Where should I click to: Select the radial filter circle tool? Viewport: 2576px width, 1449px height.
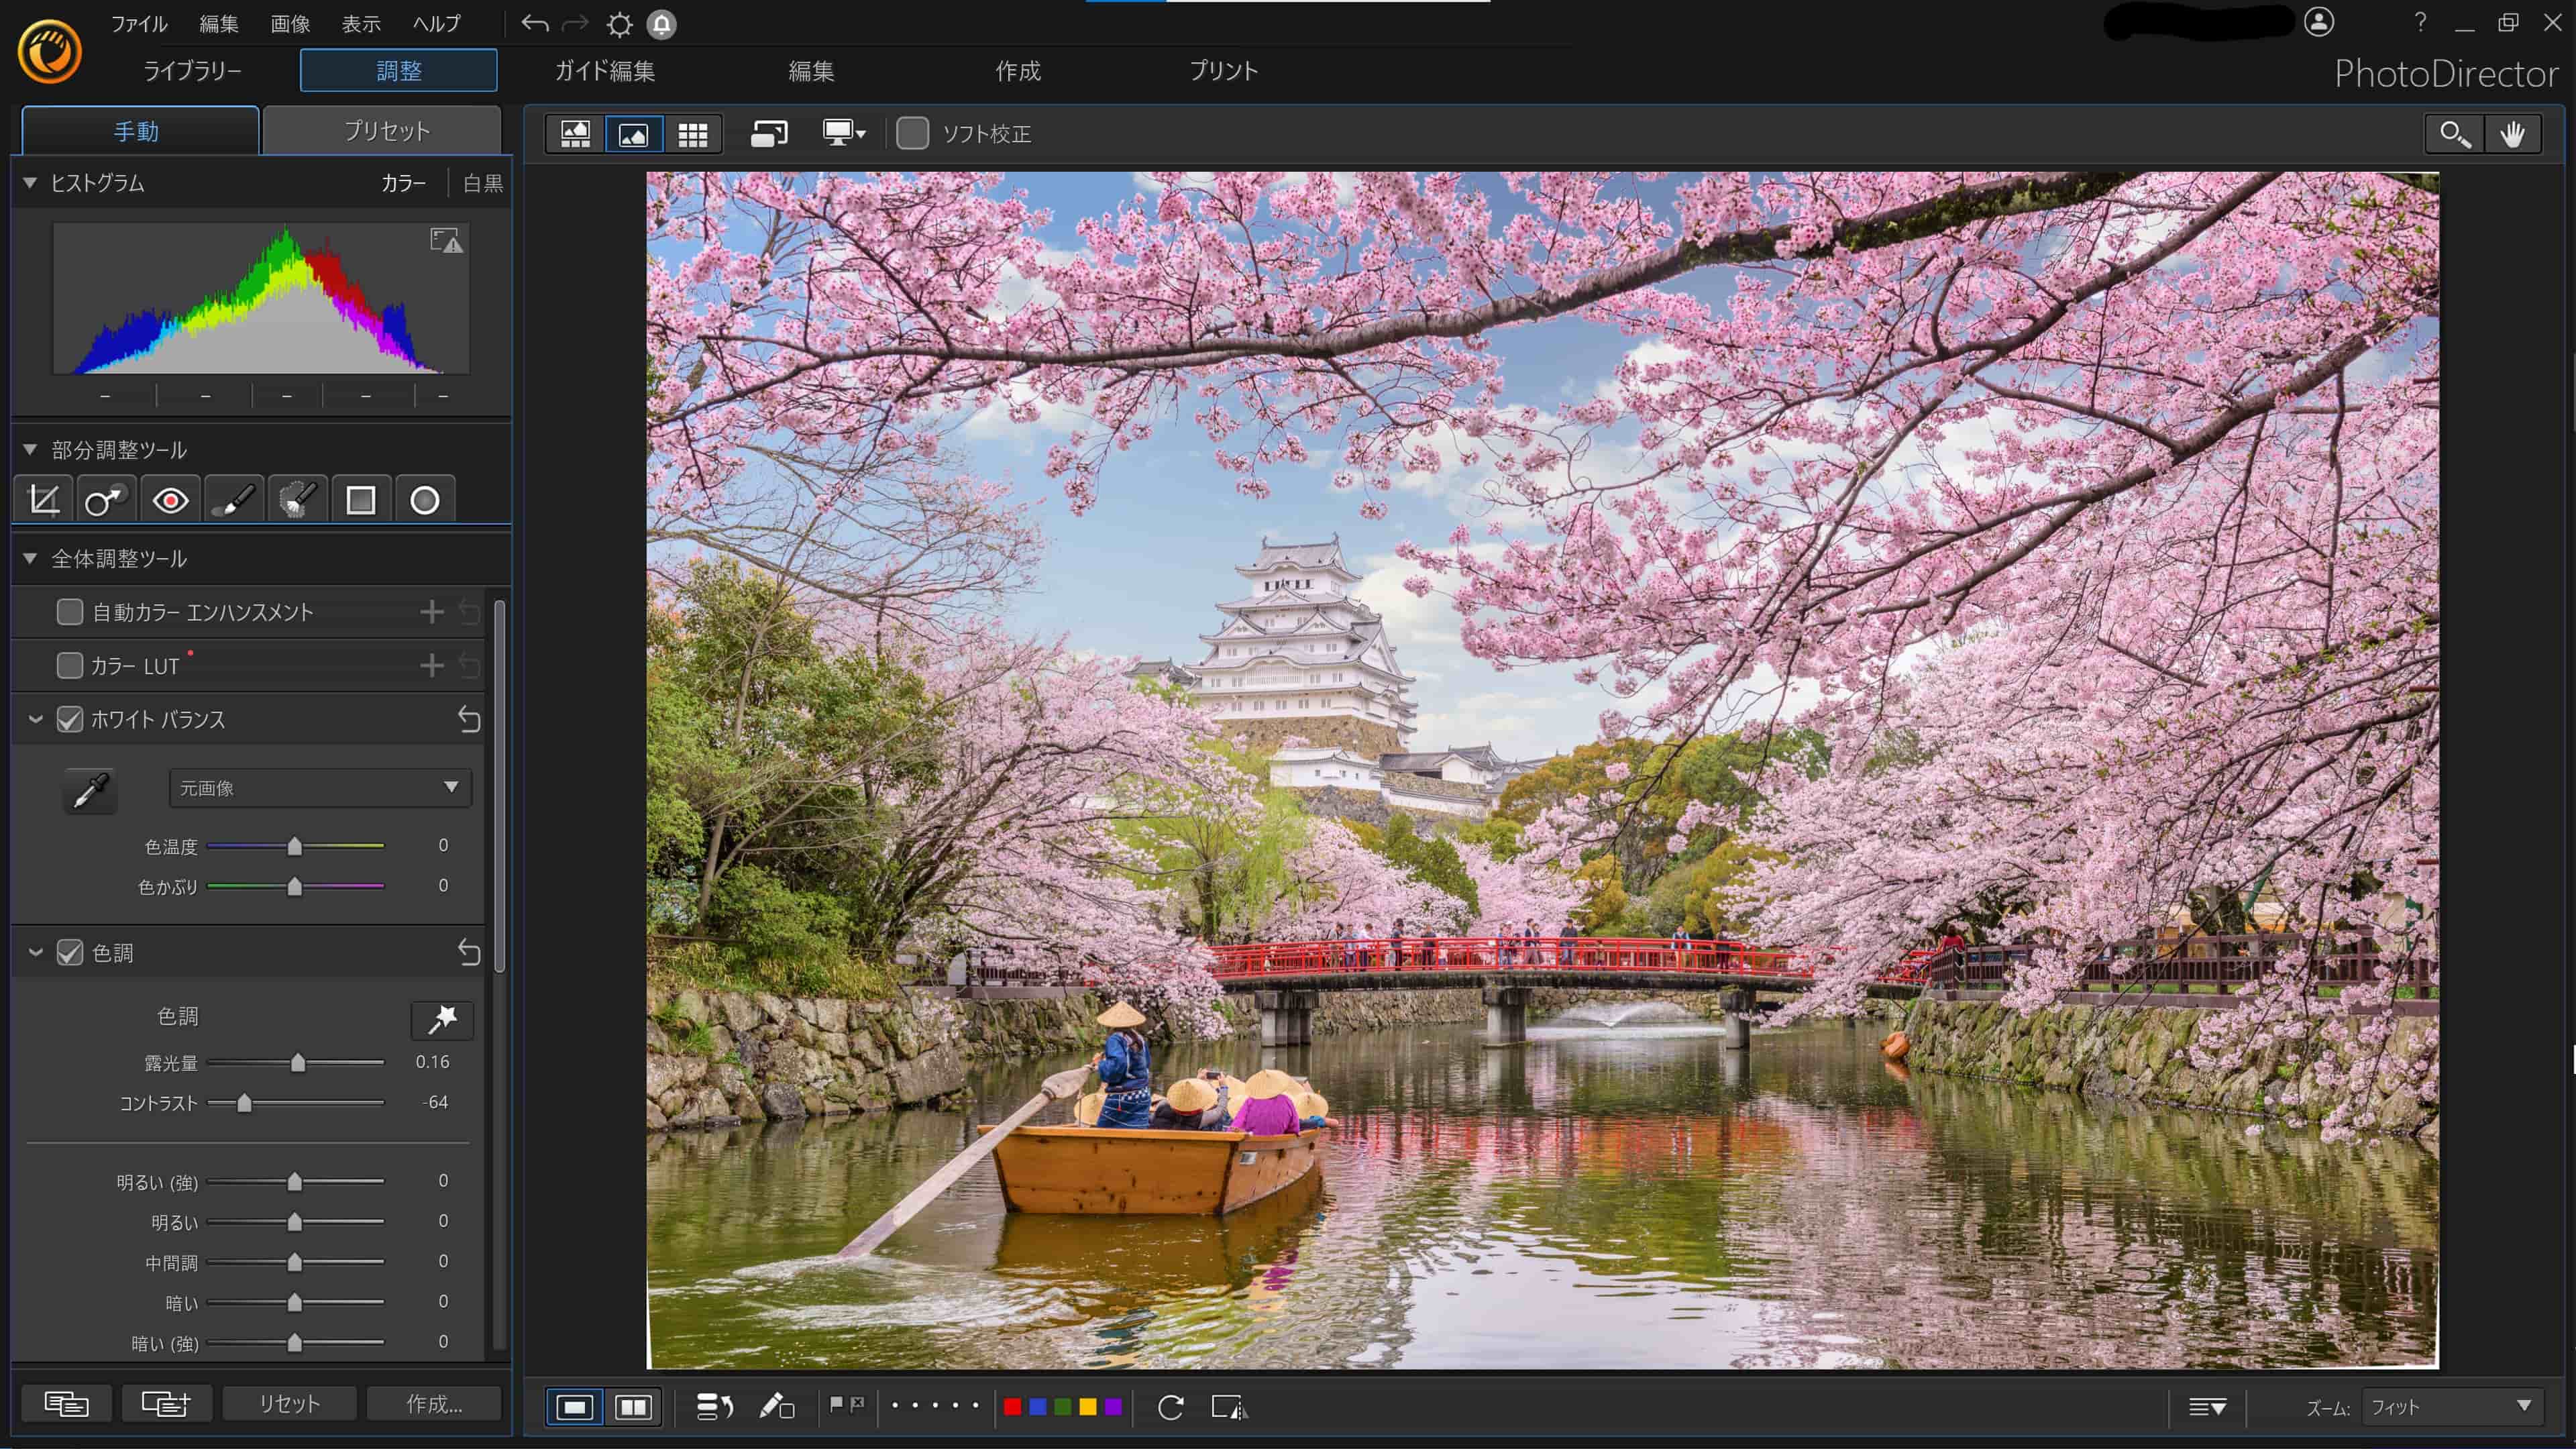[425, 500]
